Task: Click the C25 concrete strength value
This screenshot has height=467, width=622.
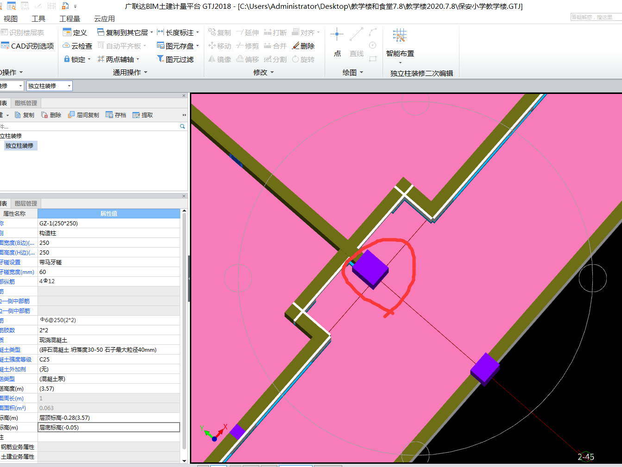Action: (x=109, y=359)
